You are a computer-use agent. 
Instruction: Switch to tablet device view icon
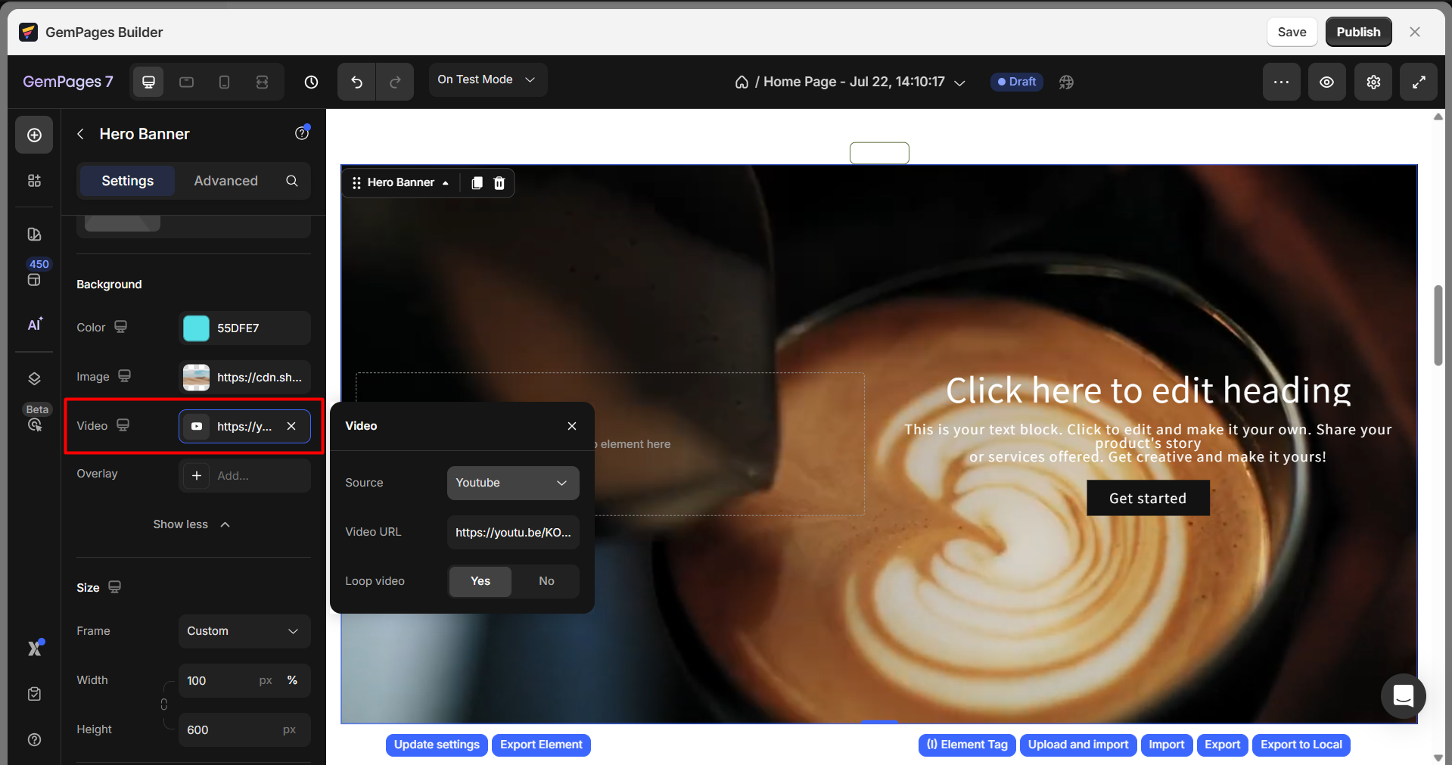(x=186, y=82)
